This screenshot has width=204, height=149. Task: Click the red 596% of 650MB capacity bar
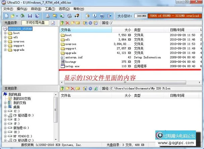[174, 16]
